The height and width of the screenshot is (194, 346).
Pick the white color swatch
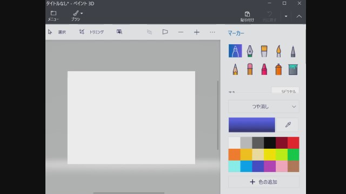[x=234, y=142]
